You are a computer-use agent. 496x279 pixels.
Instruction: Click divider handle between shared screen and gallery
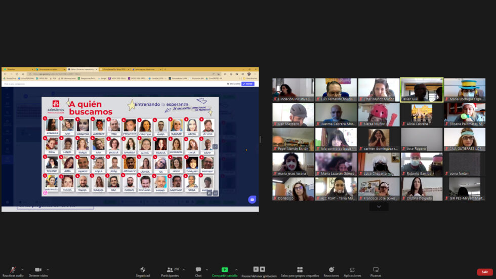(x=261, y=139)
